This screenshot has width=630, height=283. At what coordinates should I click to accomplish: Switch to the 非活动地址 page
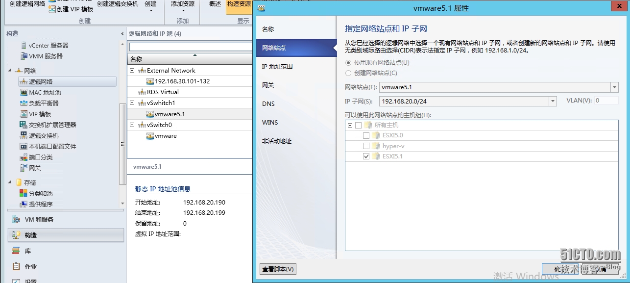(x=296, y=141)
